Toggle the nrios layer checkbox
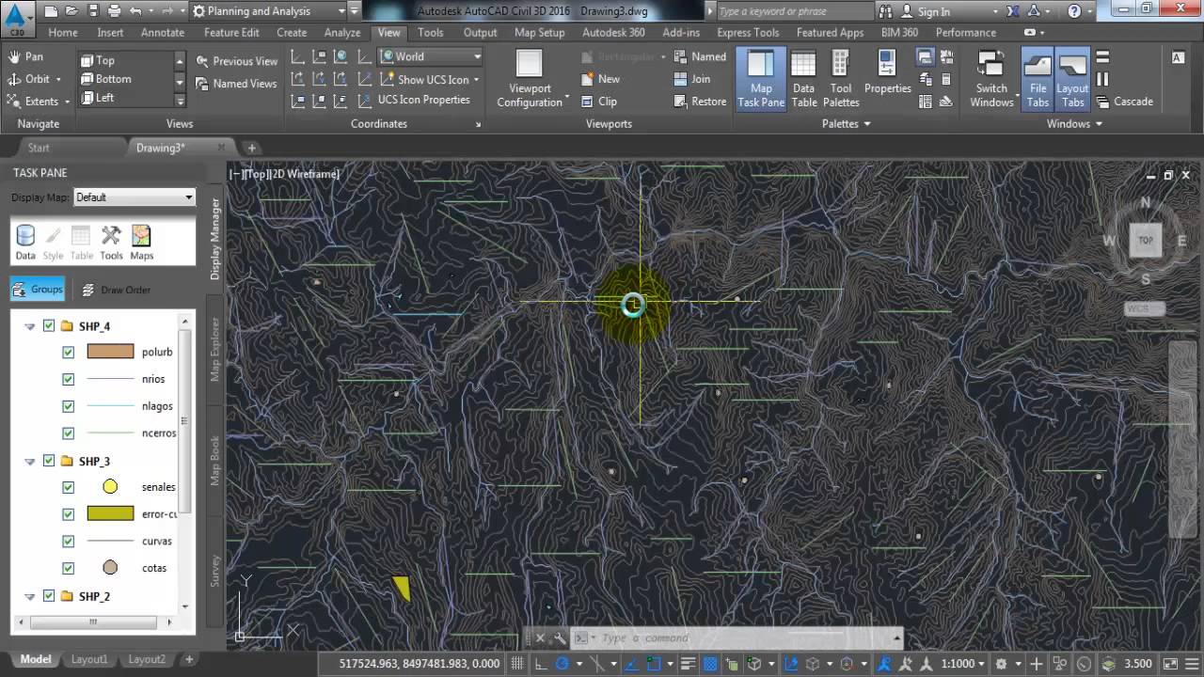Viewport: 1204px width, 677px height. pyautogui.click(x=68, y=379)
